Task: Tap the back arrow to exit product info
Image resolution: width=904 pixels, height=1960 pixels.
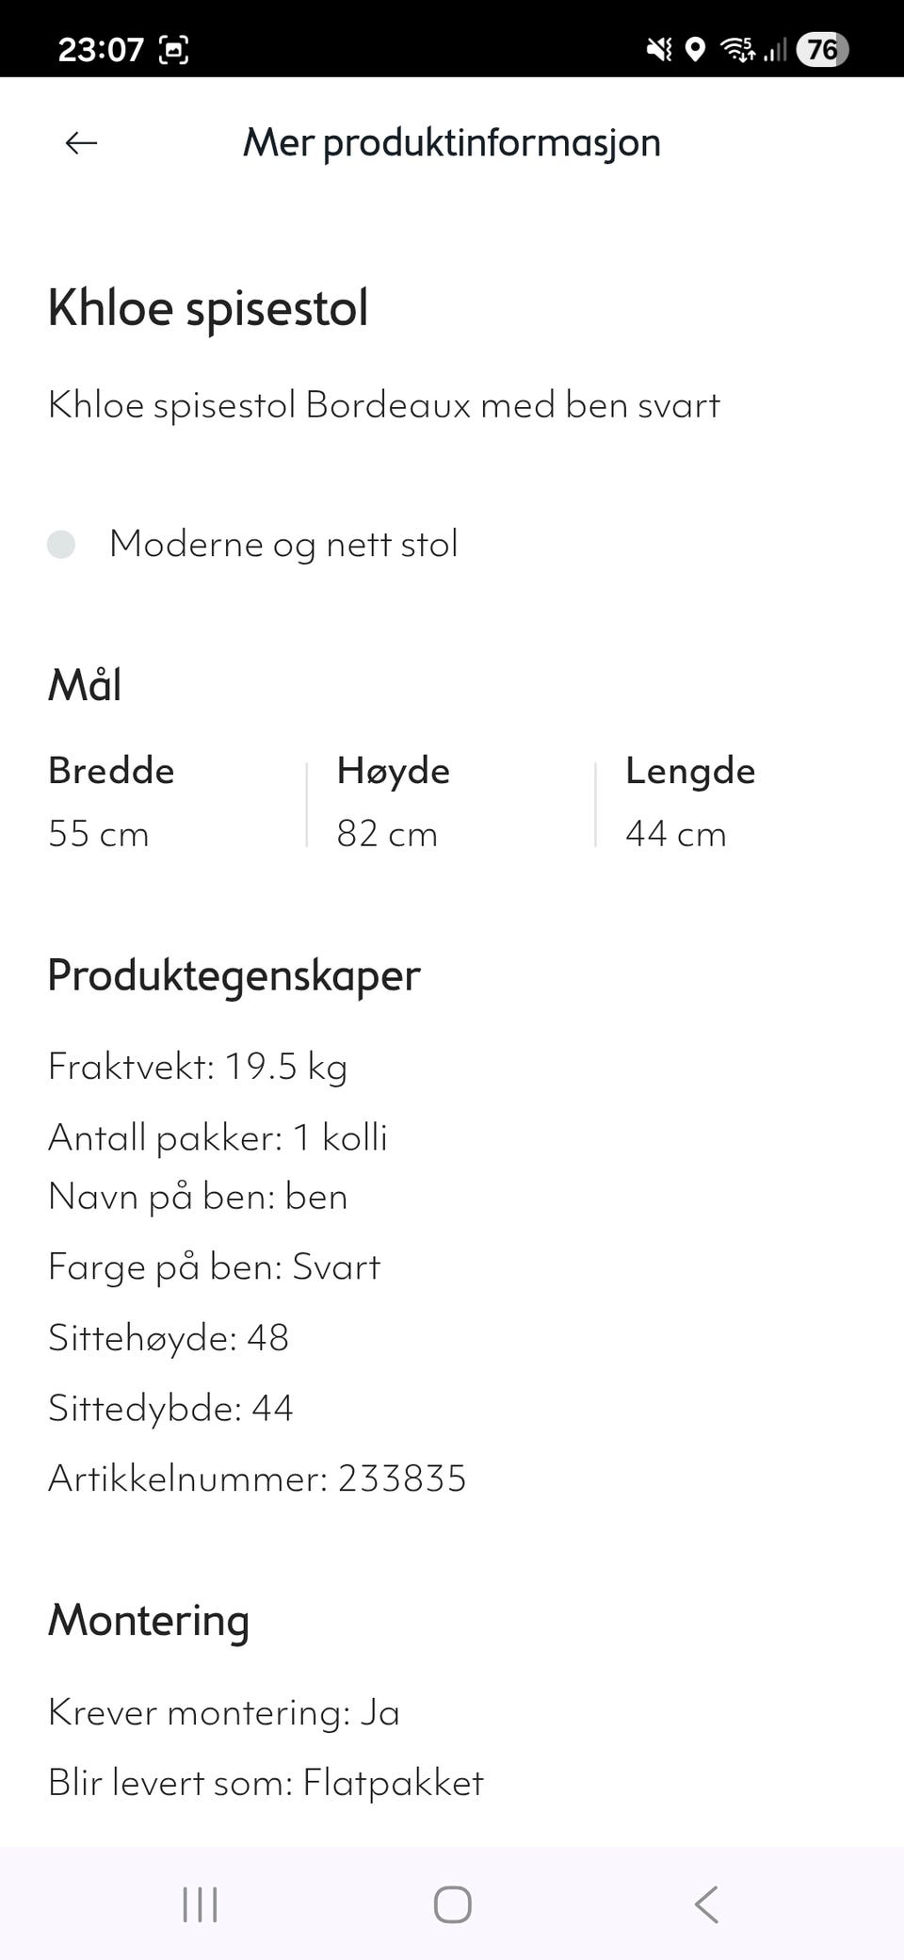Action: click(80, 142)
